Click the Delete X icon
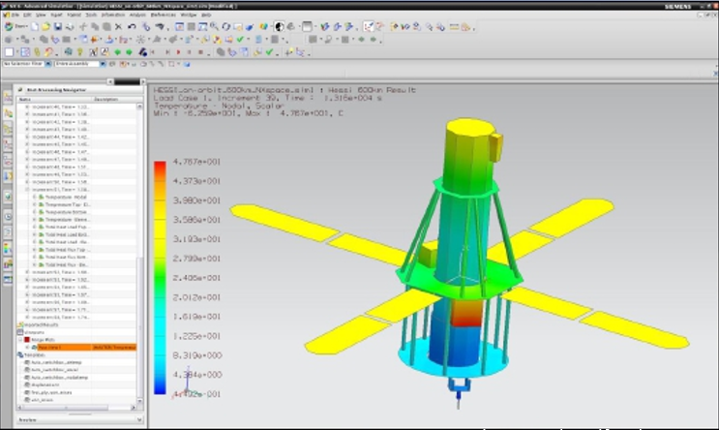Screen dimensions: 719x430 point(119,27)
